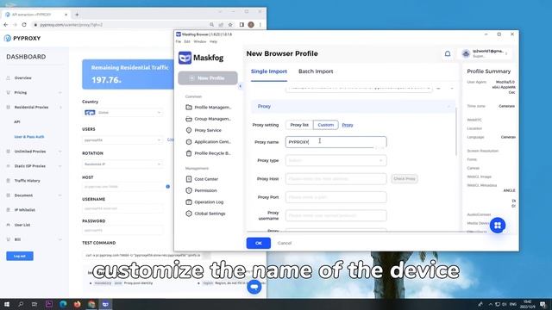
Task: Open the USERS dropdown on PYPROXY
Action: pyautogui.click(x=122, y=139)
